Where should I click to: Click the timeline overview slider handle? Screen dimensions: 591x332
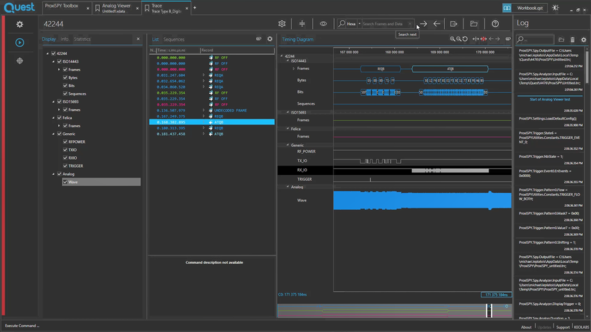[x=489, y=310]
